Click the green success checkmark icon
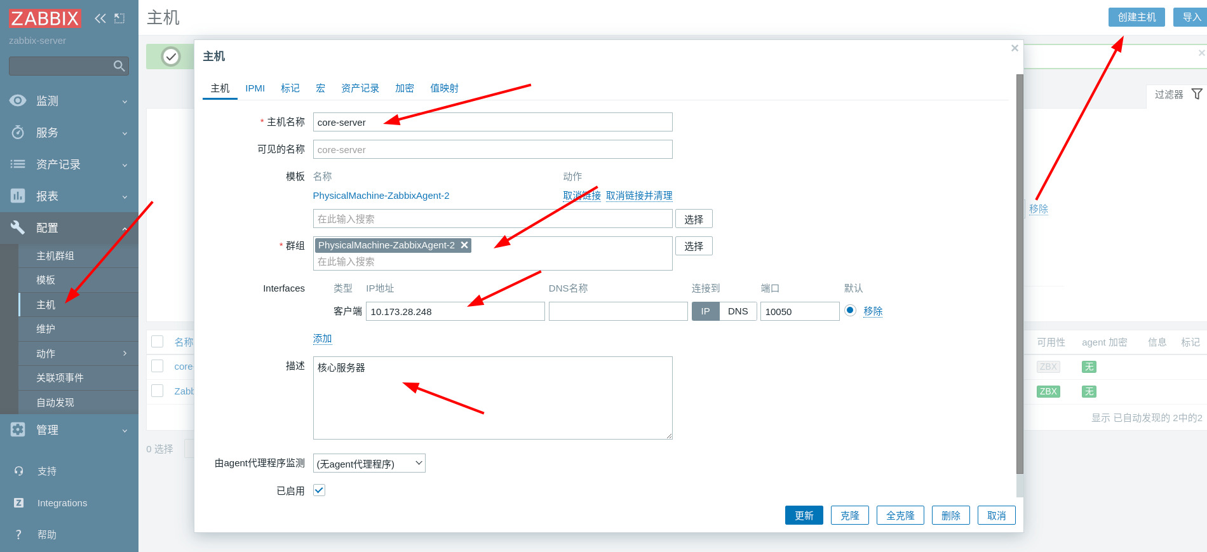The width and height of the screenshot is (1207, 552). (x=171, y=57)
